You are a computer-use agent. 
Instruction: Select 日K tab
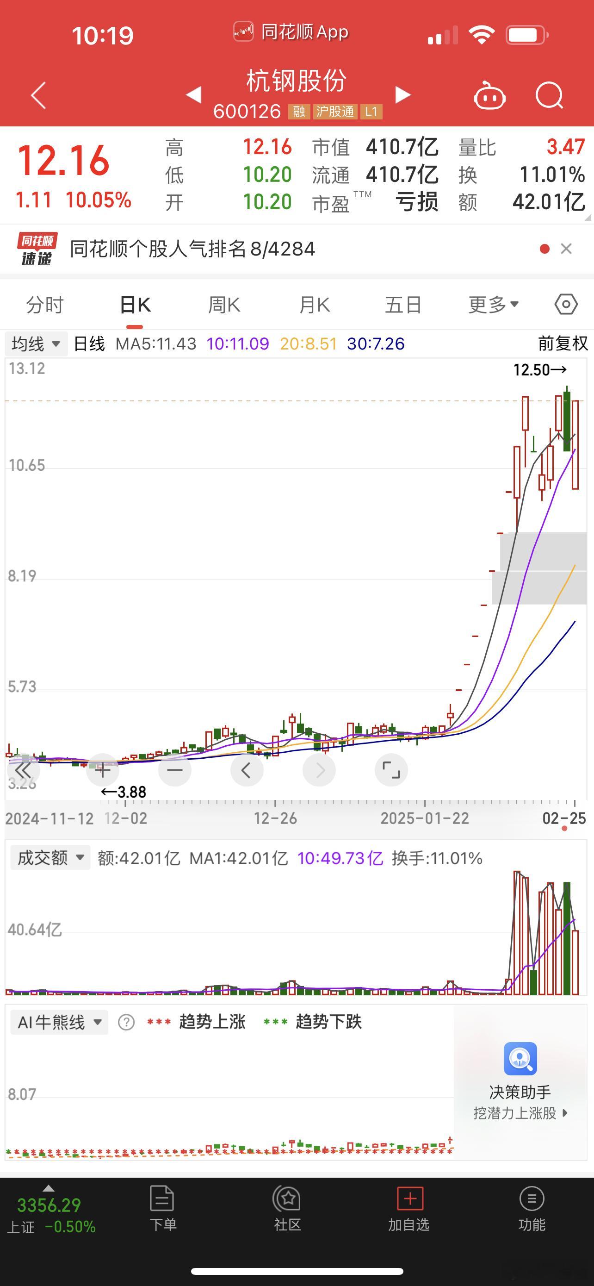[x=135, y=305]
